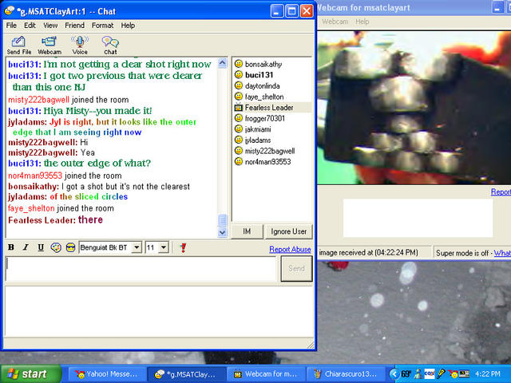511x383 pixels.
Task: Click the IM button
Action: pos(247,231)
